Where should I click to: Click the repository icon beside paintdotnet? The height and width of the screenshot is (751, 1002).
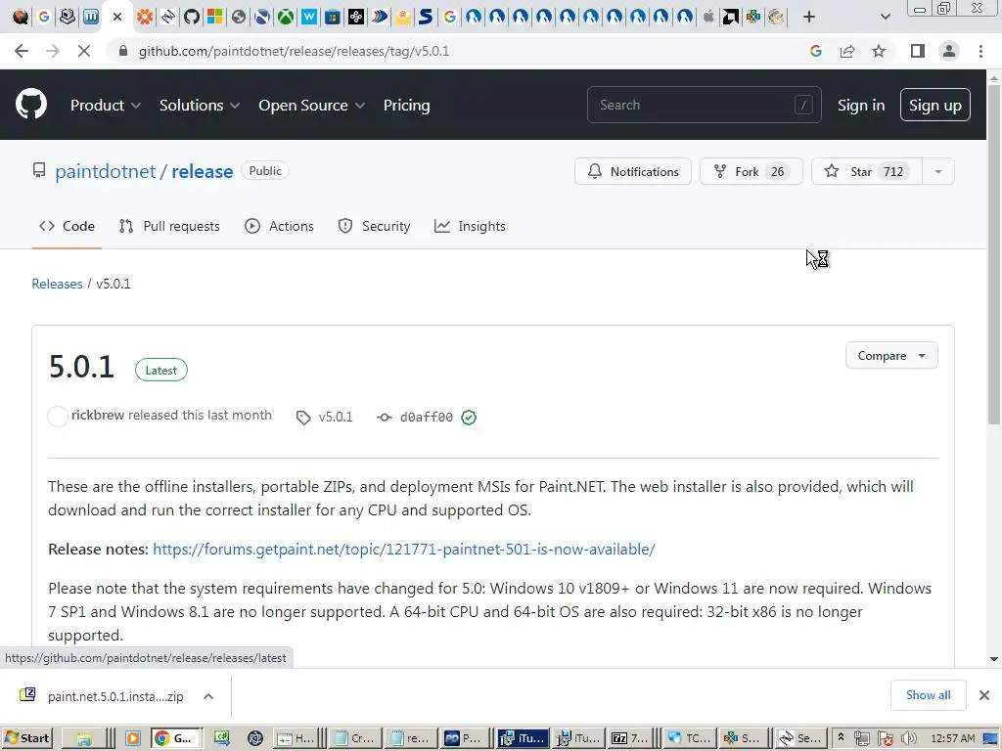(x=39, y=171)
